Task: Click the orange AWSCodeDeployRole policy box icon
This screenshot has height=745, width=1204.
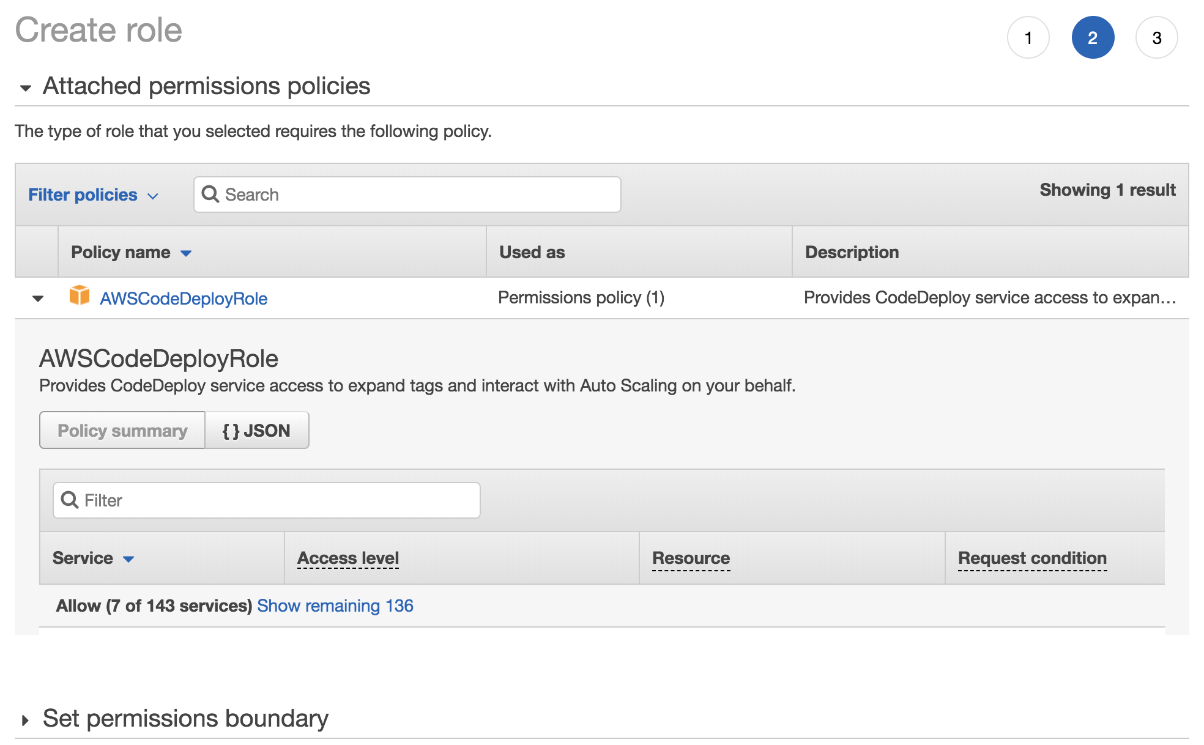Action: point(80,296)
